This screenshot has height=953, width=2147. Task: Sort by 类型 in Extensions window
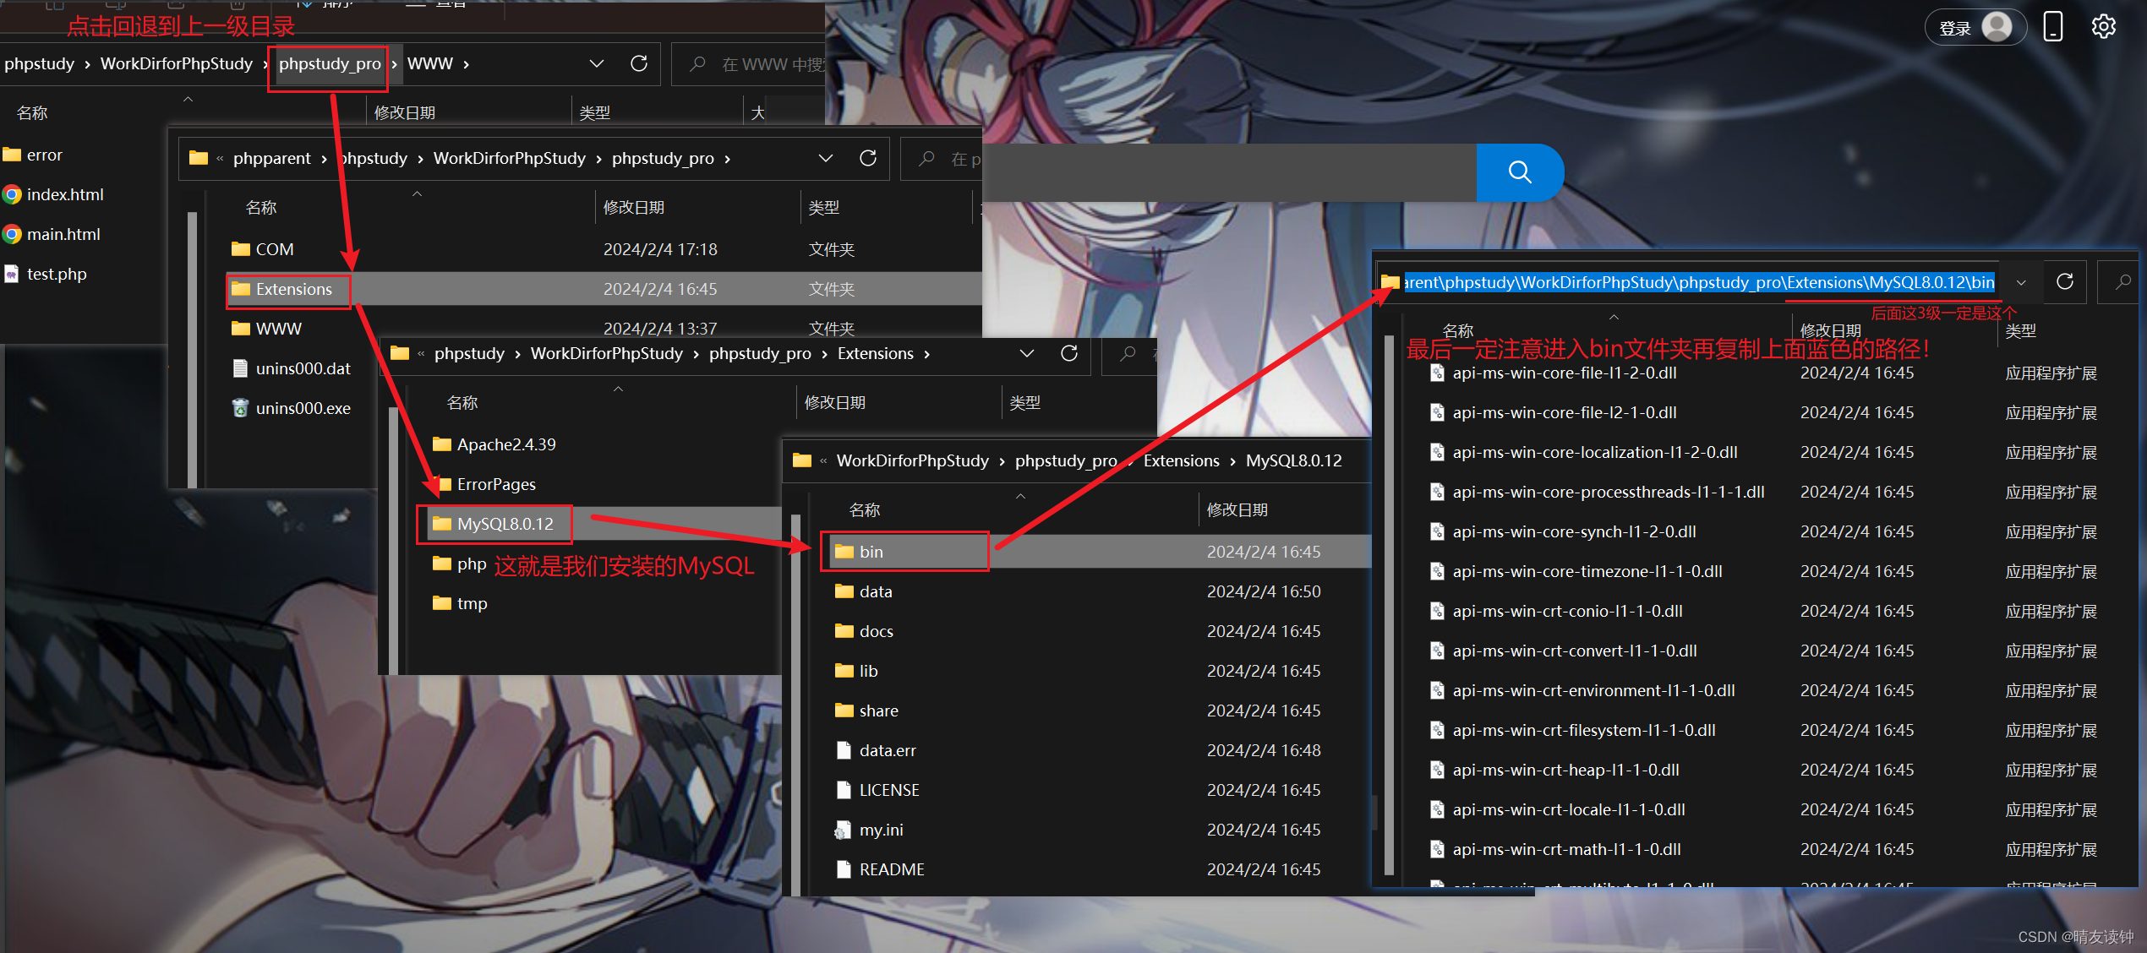point(1024,402)
